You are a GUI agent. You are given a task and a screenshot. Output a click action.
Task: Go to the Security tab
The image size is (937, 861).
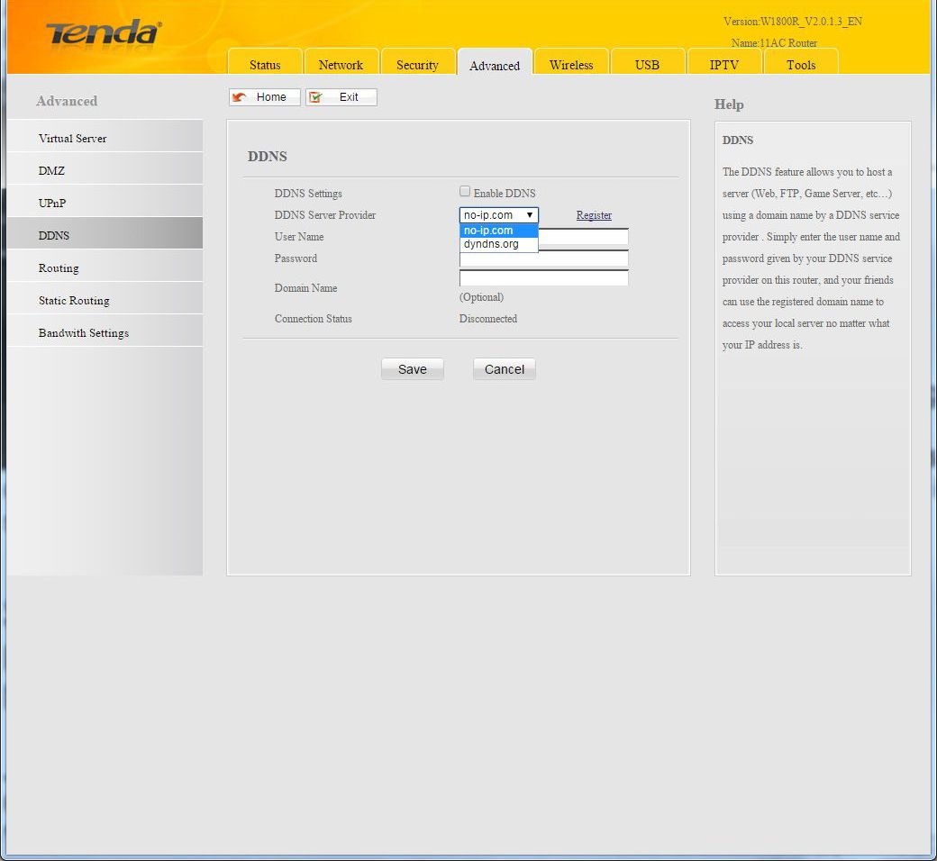click(x=417, y=65)
